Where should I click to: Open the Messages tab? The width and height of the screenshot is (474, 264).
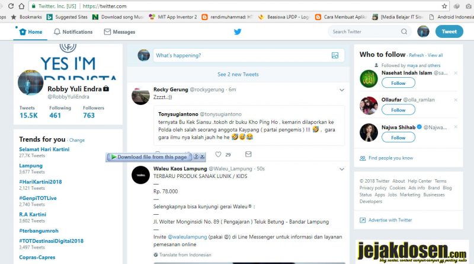(x=120, y=32)
